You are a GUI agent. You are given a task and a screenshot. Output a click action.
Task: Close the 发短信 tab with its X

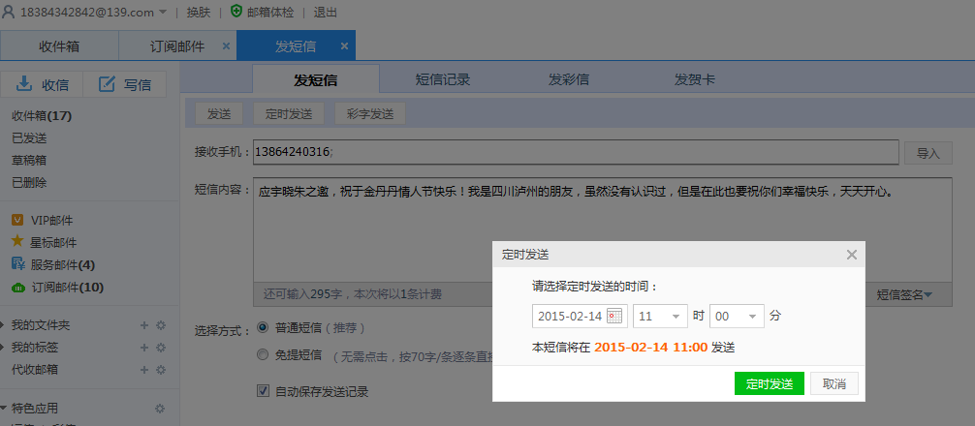click(x=344, y=46)
